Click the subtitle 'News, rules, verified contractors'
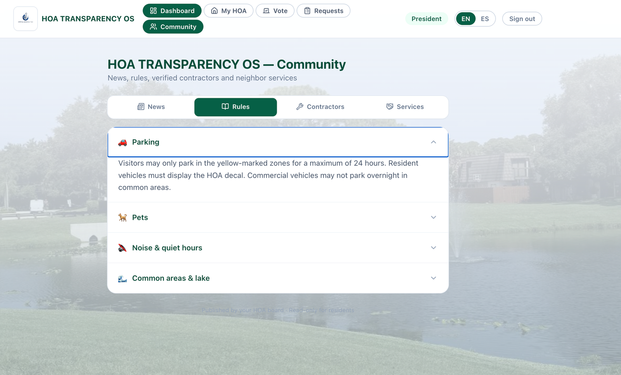The height and width of the screenshot is (375, 621). (202, 78)
